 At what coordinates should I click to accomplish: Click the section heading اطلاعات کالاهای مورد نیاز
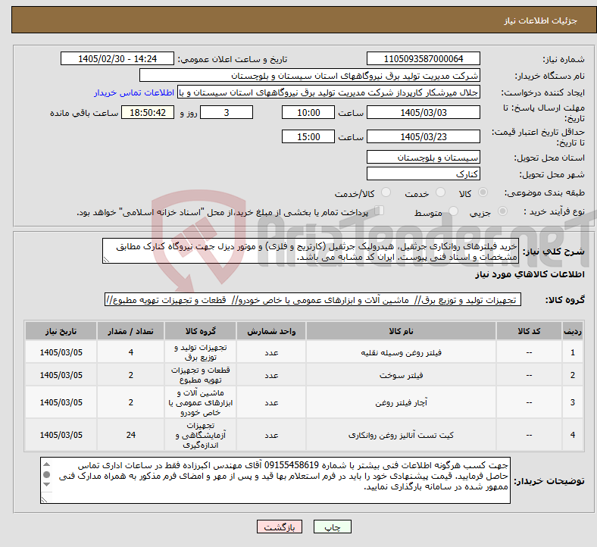click(530, 274)
